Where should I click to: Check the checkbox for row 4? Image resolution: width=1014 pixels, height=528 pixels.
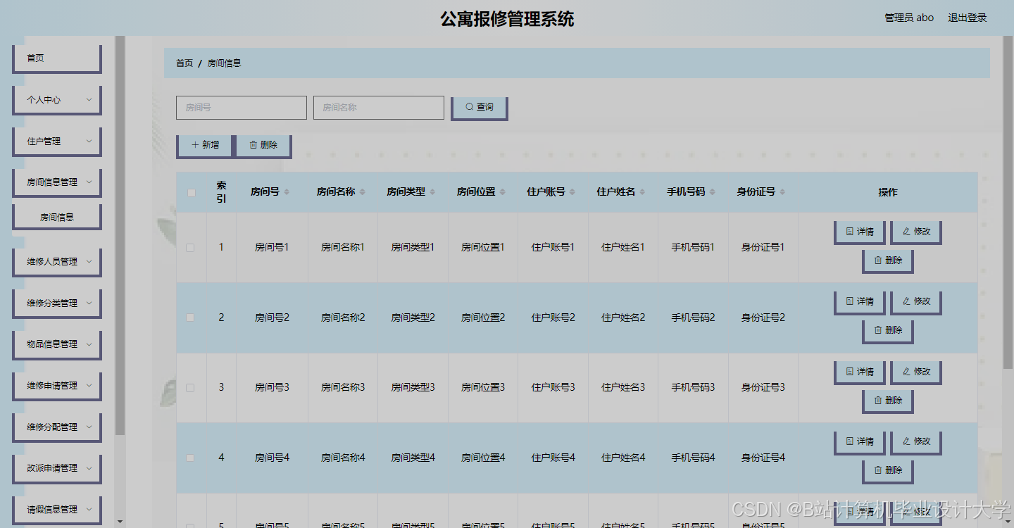(x=190, y=458)
